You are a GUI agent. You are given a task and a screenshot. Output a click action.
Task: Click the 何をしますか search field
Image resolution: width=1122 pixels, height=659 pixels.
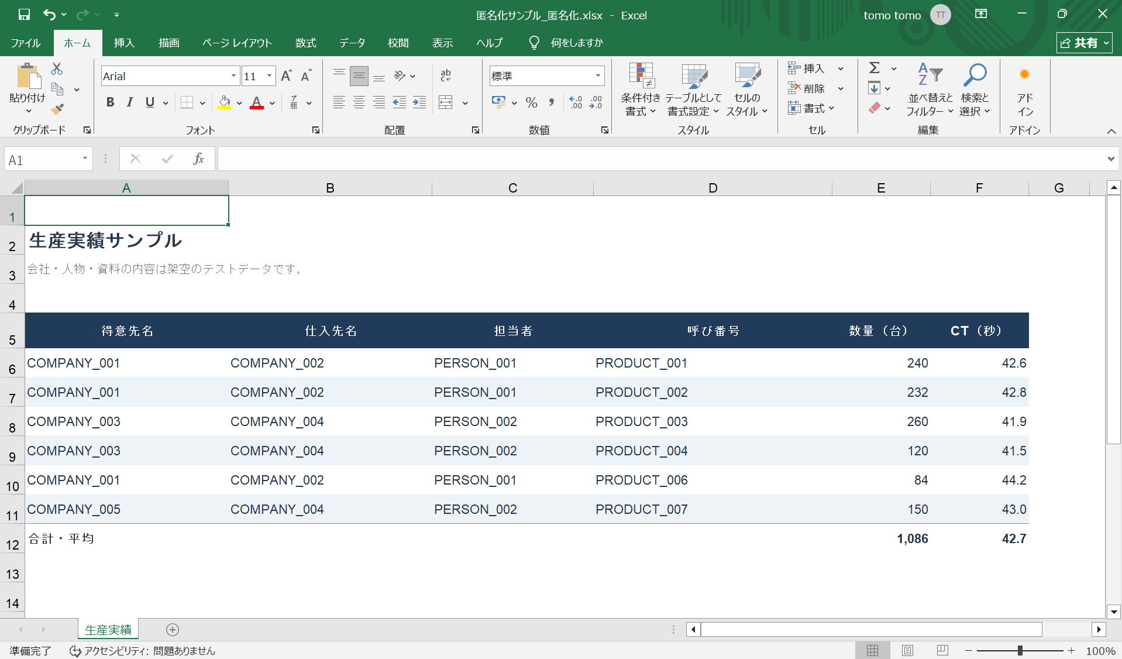576,43
